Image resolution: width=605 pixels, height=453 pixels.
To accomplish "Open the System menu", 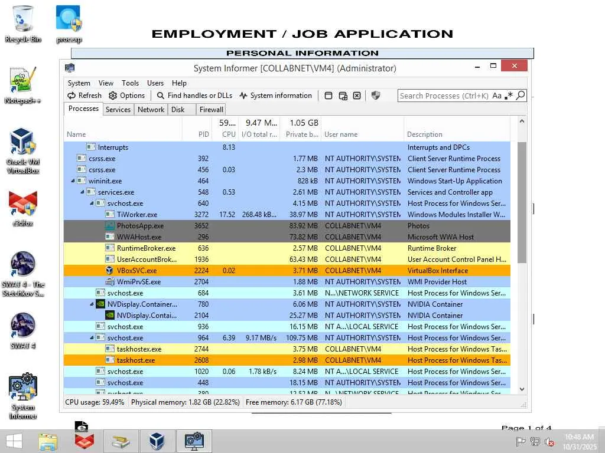I will pos(79,83).
